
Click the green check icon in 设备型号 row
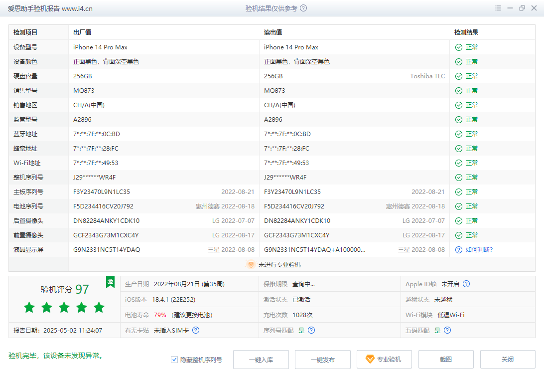[459, 47]
